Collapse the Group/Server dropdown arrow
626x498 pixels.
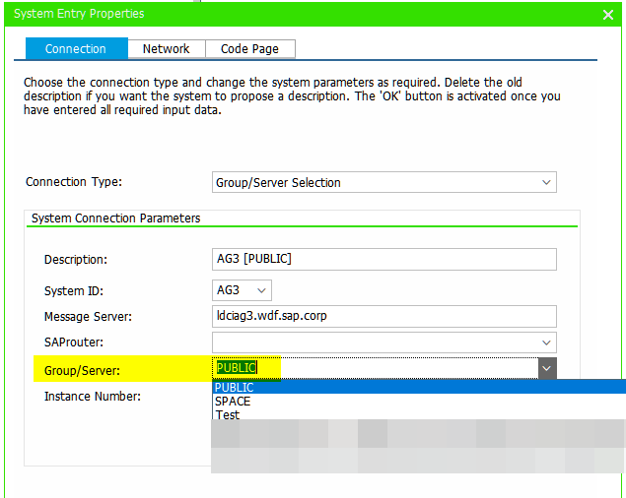pos(546,368)
